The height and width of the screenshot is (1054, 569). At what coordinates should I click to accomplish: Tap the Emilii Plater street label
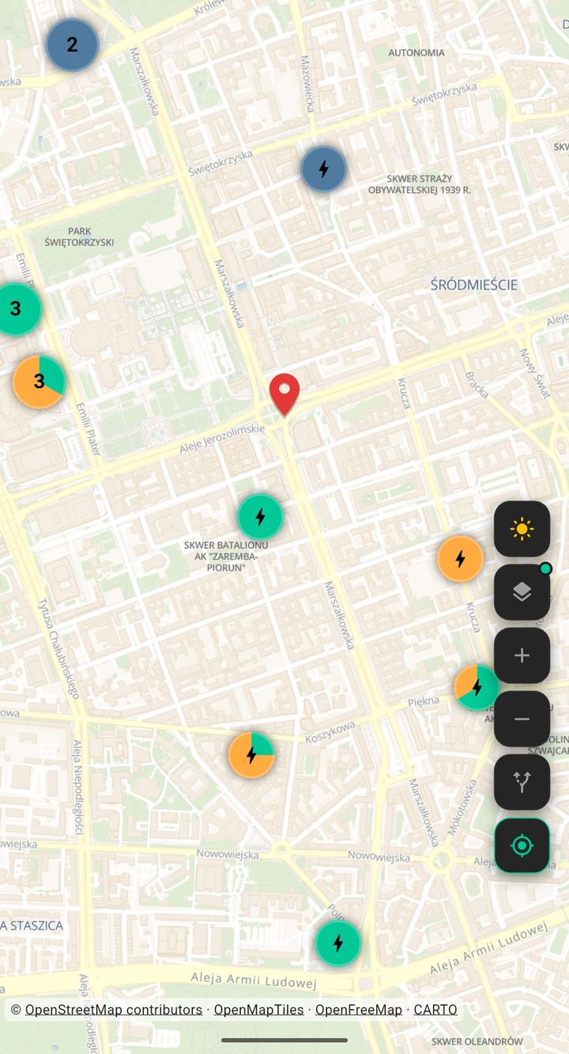pos(88,429)
